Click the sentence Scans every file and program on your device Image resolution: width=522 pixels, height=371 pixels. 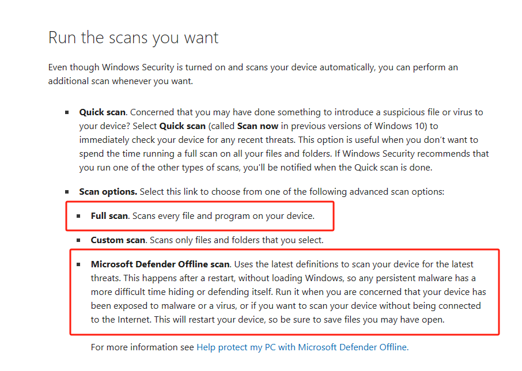pyautogui.click(x=224, y=216)
